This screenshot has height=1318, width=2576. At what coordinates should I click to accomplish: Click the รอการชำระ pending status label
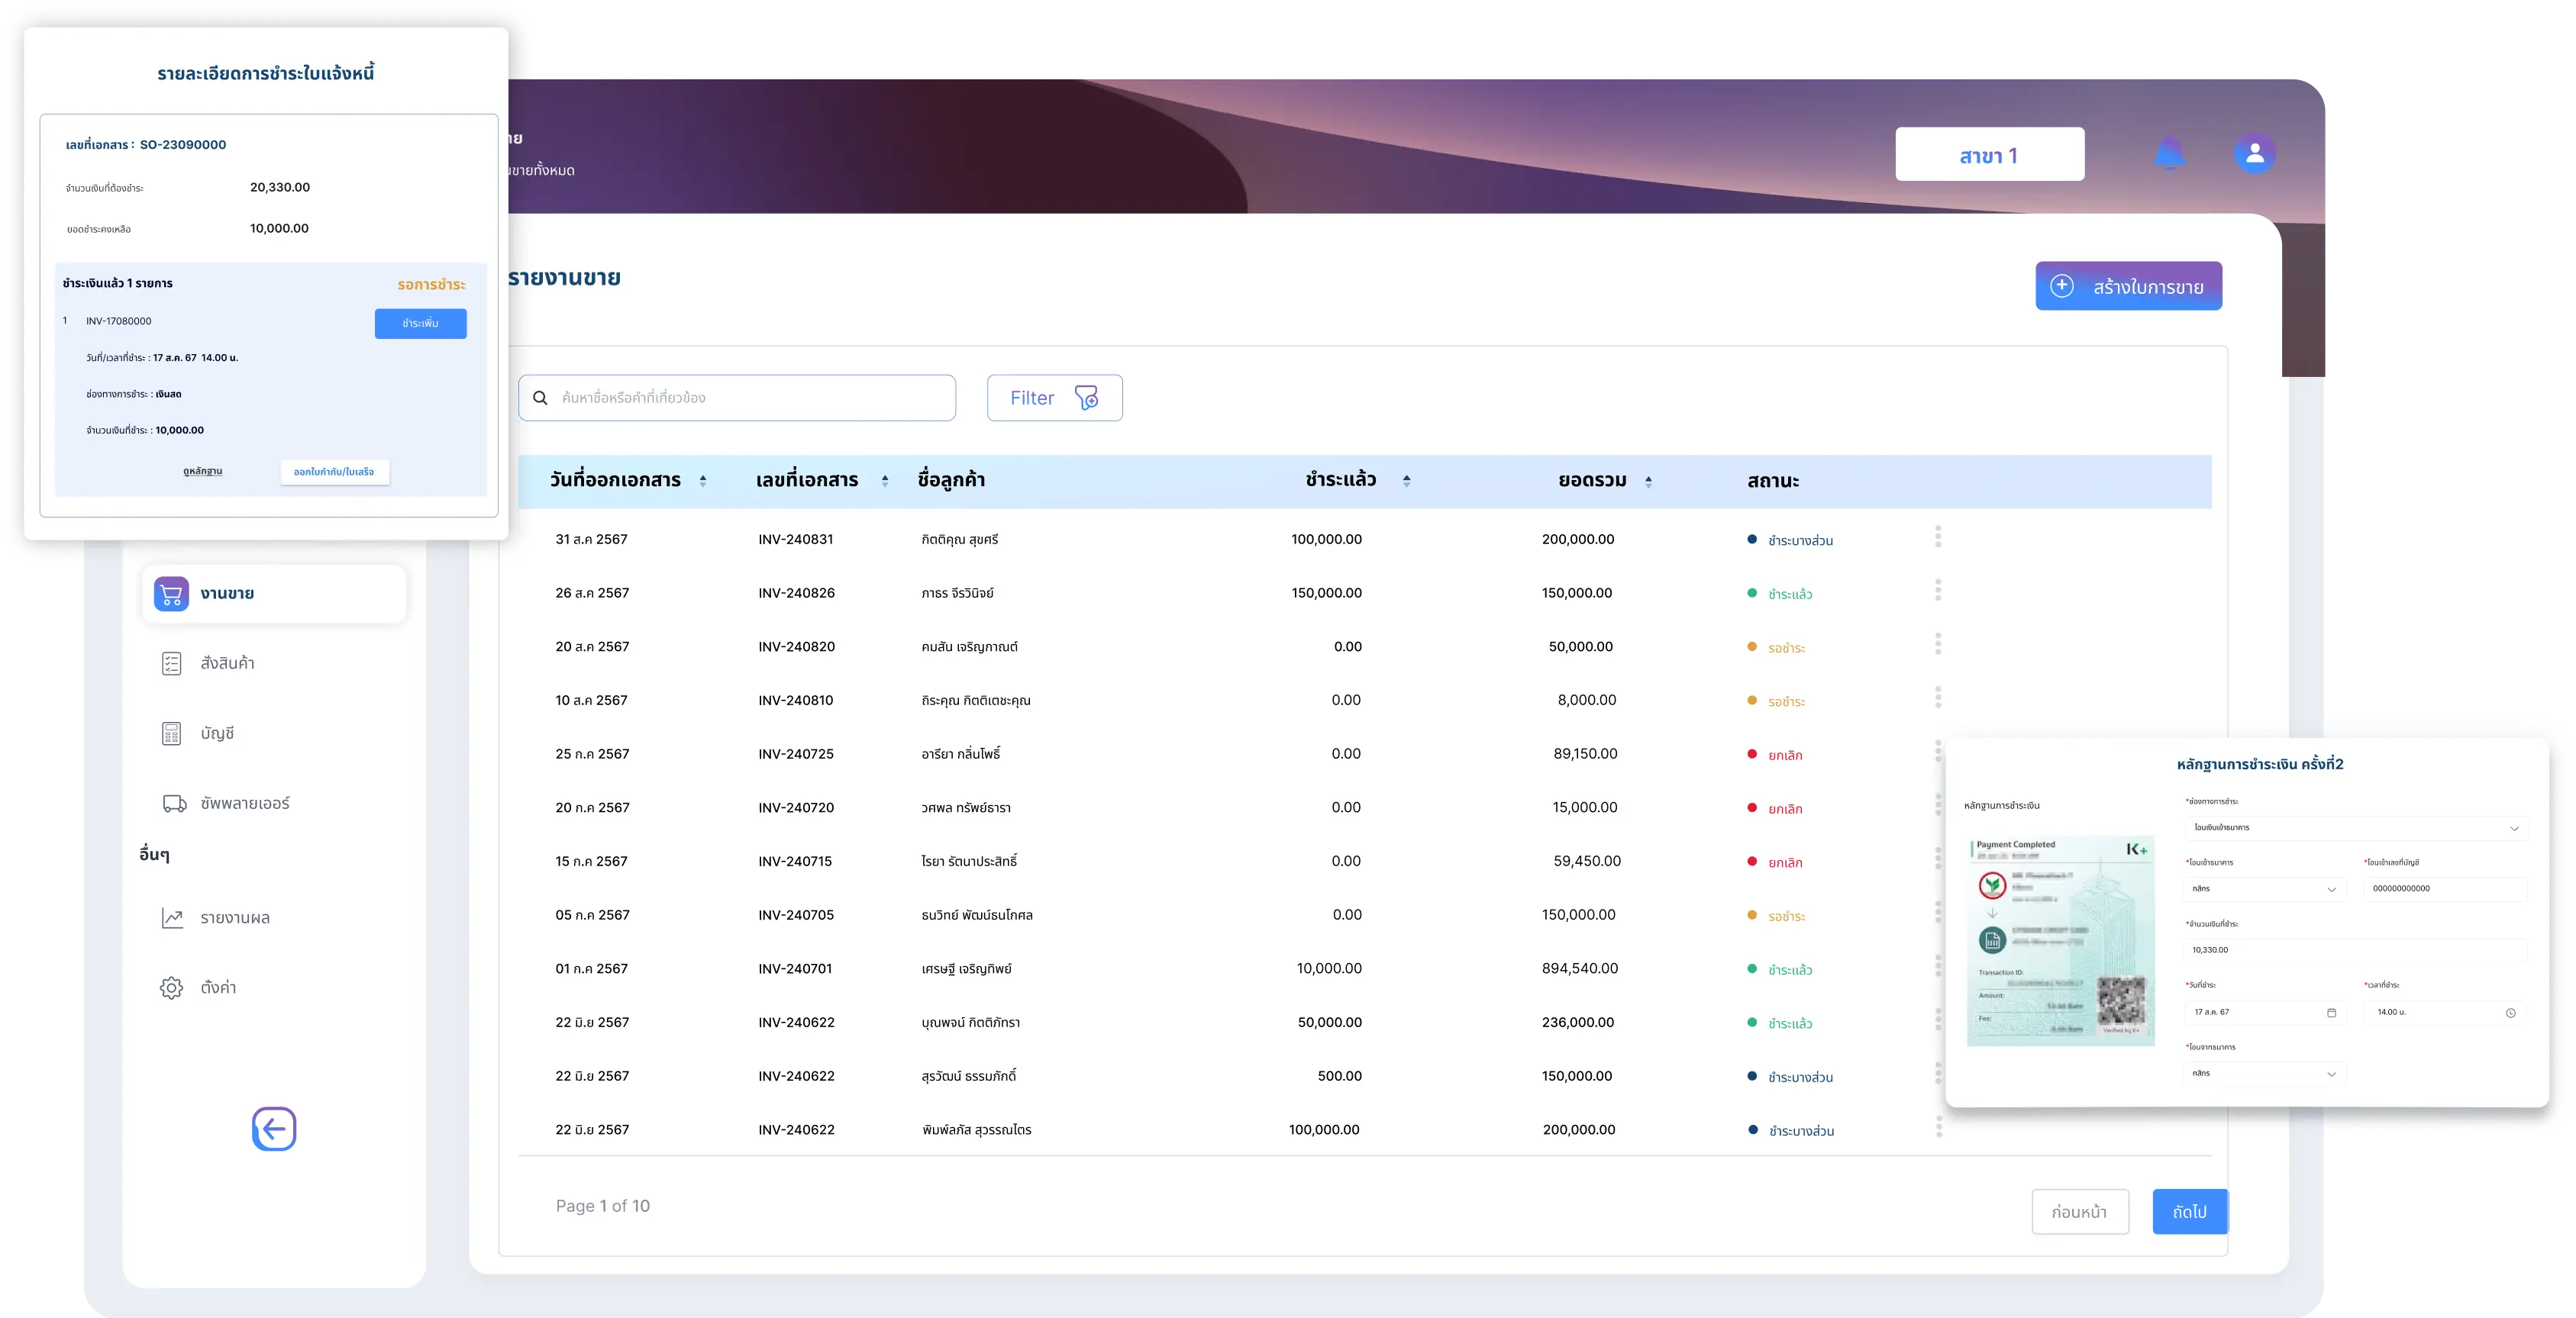point(431,285)
